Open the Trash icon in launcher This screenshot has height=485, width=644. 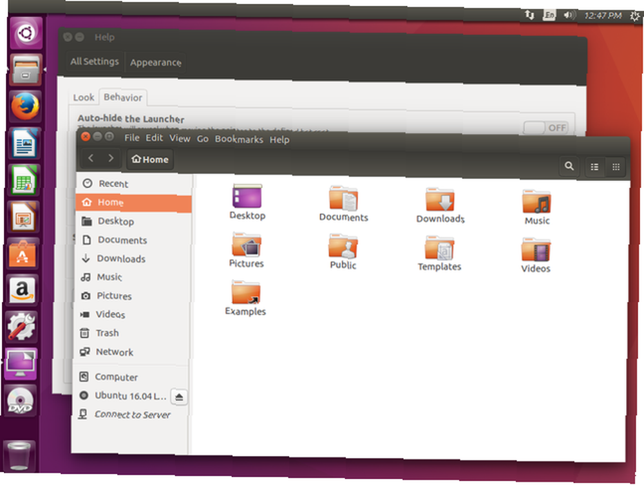[x=19, y=455]
